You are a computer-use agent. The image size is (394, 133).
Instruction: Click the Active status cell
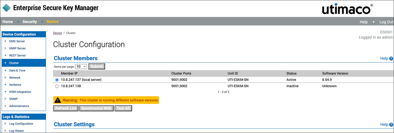pos(291,80)
